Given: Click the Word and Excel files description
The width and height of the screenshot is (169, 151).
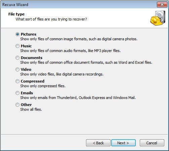Looking at the screenshot, I should tap(86, 62).
